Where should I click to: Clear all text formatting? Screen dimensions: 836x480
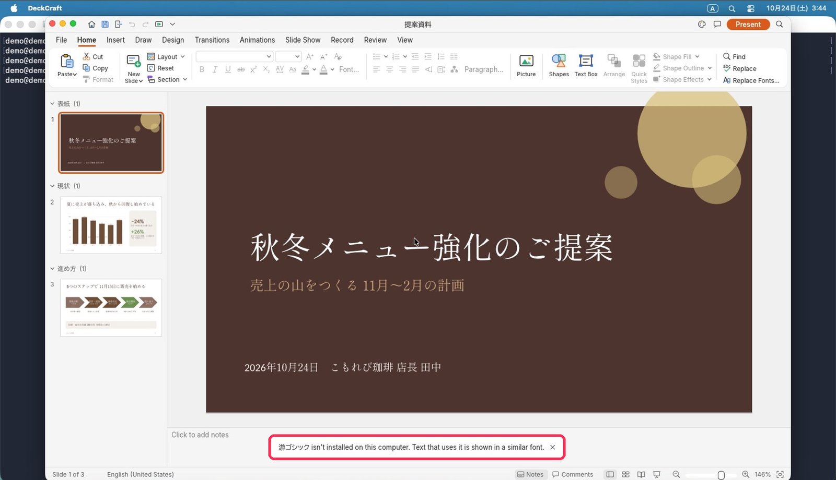(x=338, y=56)
